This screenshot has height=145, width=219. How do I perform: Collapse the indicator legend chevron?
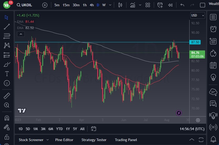click(x=21, y=34)
